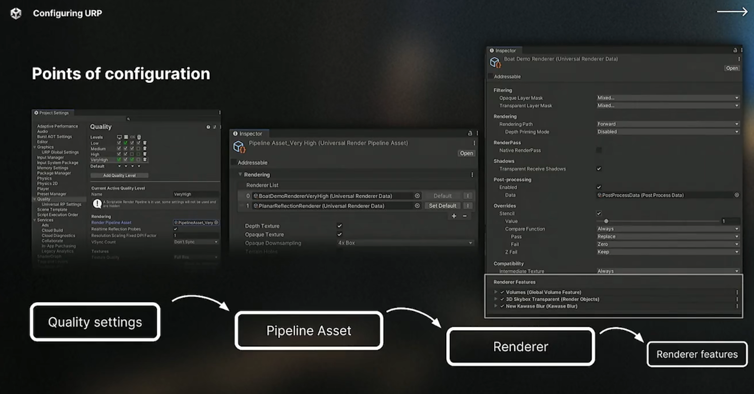Toggle Stencil override checkbox
This screenshot has height=394, width=754.
click(x=599, y=213)
